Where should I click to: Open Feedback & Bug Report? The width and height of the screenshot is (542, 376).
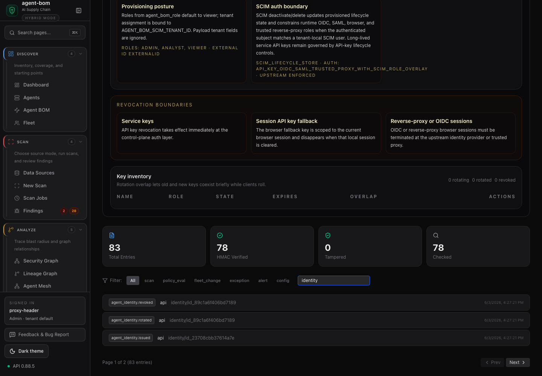[x=45, y=335]
